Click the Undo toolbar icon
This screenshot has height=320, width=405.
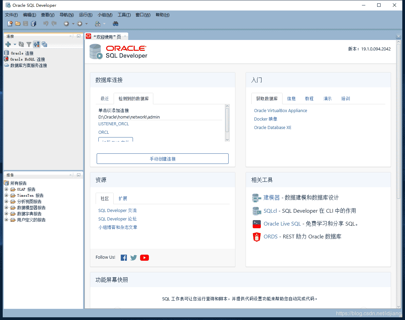[x=46, y=24]
